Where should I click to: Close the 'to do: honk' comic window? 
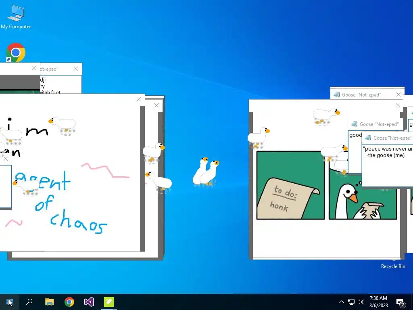point(398,105)
